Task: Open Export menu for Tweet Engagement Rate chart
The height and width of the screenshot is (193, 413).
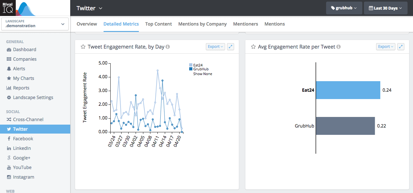Action: 215,47
